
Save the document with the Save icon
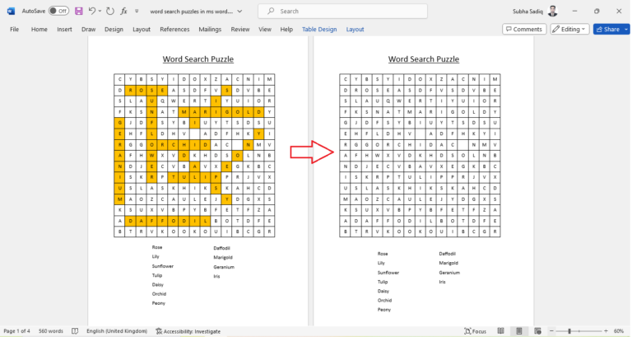(79, 12)
